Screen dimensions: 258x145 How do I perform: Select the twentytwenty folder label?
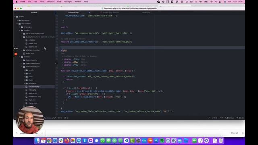click(31, 60)
